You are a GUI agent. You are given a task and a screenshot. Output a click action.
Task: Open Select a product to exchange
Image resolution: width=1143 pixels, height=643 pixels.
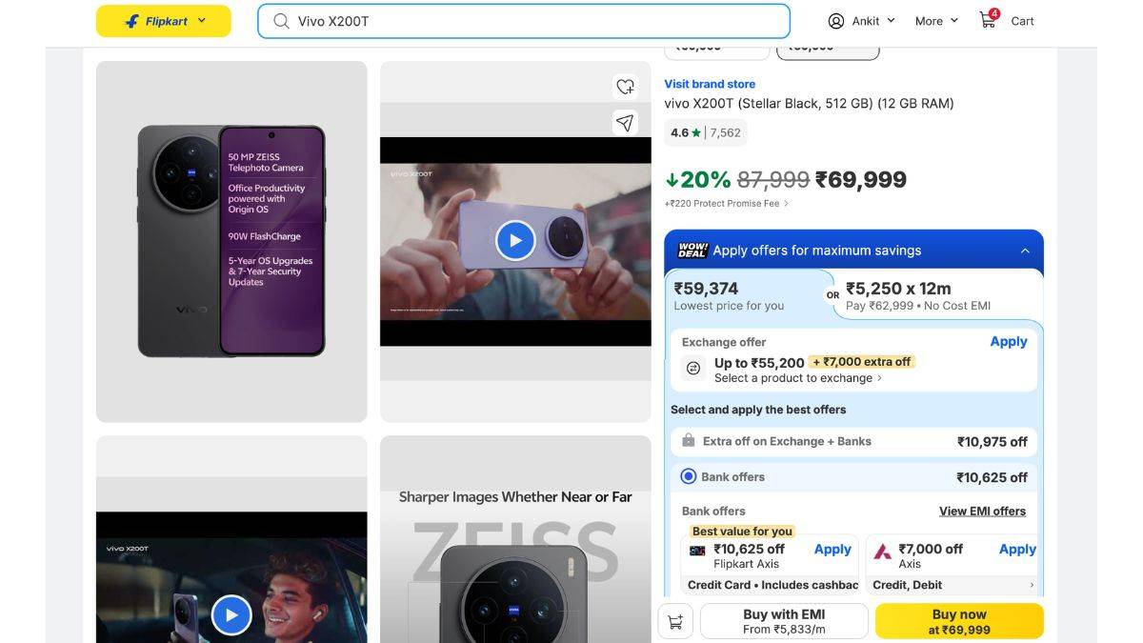tap(798, 378)
